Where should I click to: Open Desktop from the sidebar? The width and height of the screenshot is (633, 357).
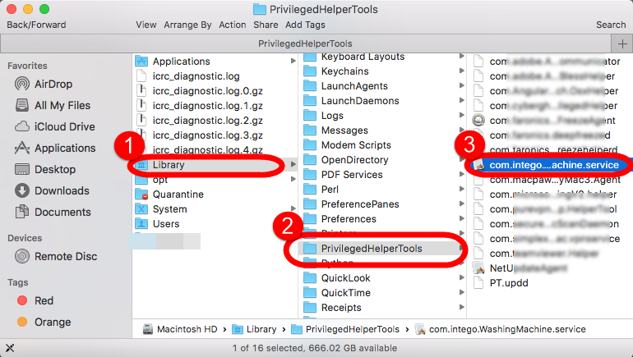(45, 169)
